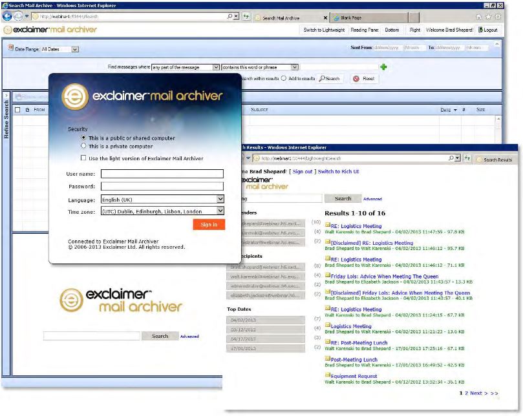Tick 'Use the light version of Exclaimer Mail Archiver'
The image size is (523, 416).
83,158
